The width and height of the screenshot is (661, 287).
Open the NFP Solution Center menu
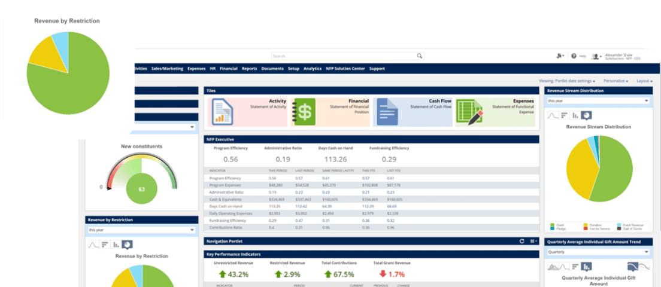click(345, 69)
